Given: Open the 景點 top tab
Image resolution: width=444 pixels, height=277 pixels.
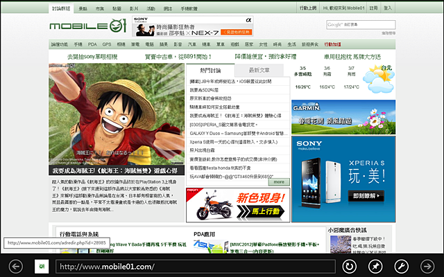Looking at the screenshot, I should pyautogui.click(x=83, y=9).
